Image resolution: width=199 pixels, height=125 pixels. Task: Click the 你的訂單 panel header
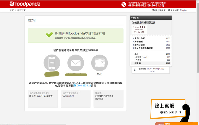coord(151,18)
